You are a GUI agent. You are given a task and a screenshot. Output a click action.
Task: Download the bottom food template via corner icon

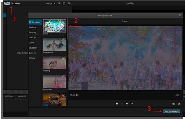[x=64, y=95]
